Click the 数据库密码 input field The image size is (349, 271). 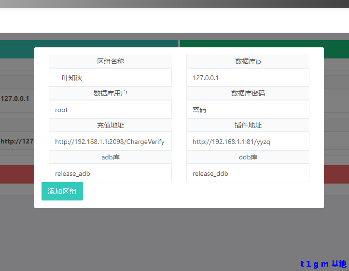tap(248, 110)
